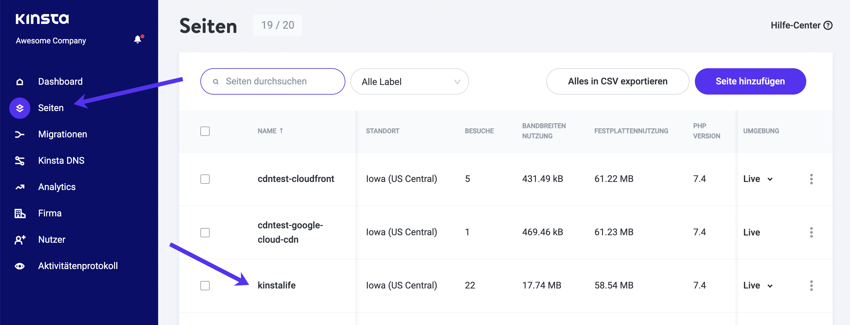Open Nutzer in the sidebar
850x325 pixels.
point(52,240)
